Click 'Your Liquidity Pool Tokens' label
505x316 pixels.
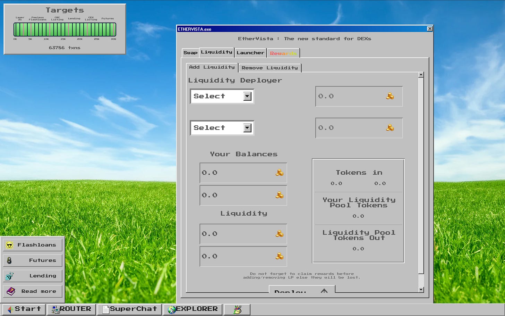(x=359, y=202)
